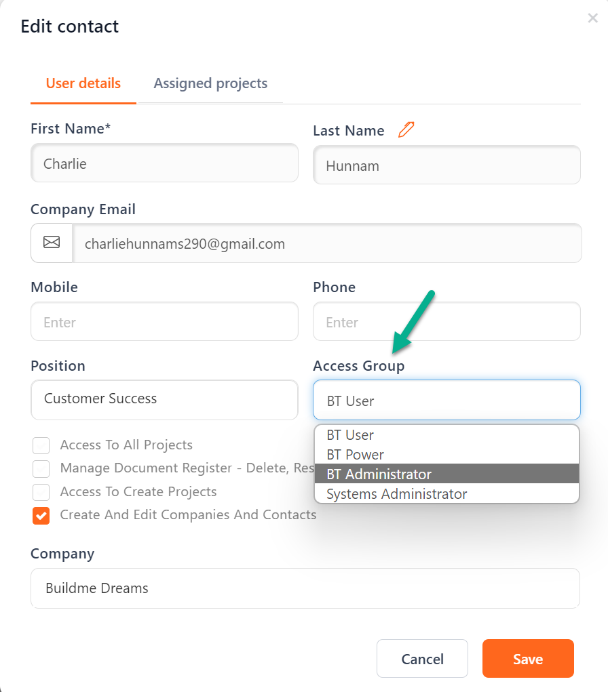The width and height of the screenshot is (608, 692).
Task: Click the First Name field showing Charlie
Action: coord(164,163)
